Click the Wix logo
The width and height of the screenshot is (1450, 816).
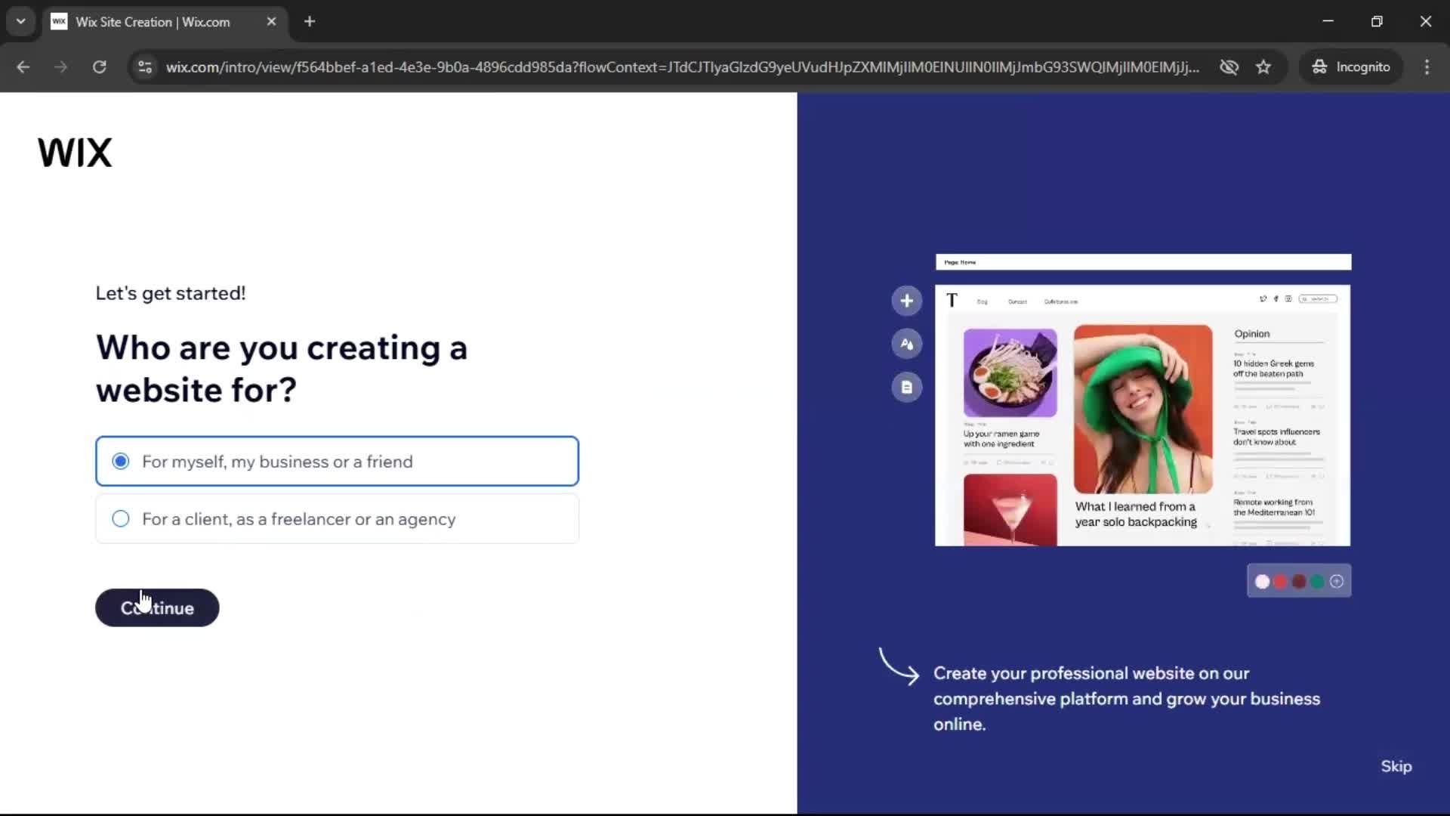pos(75,152)
